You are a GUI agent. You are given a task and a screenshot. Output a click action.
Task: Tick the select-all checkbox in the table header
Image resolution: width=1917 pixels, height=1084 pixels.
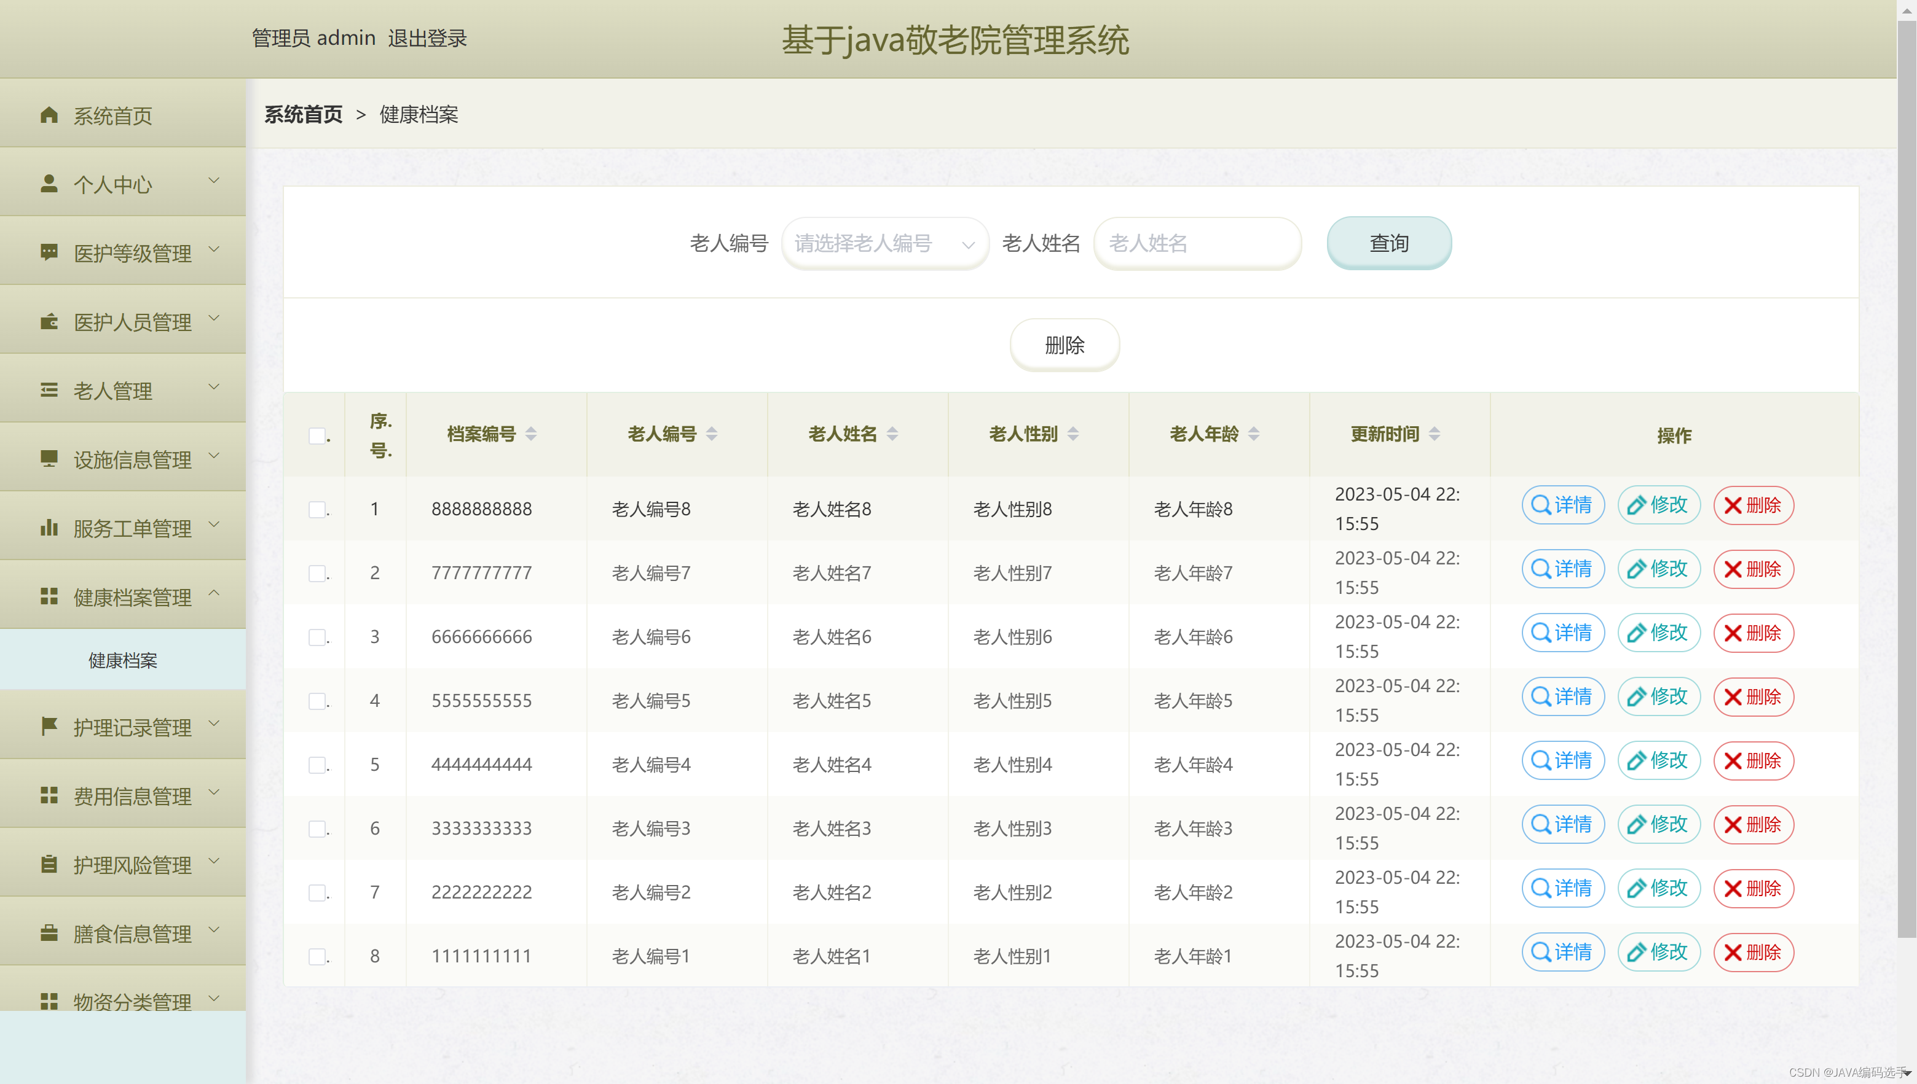pos(317,435)
